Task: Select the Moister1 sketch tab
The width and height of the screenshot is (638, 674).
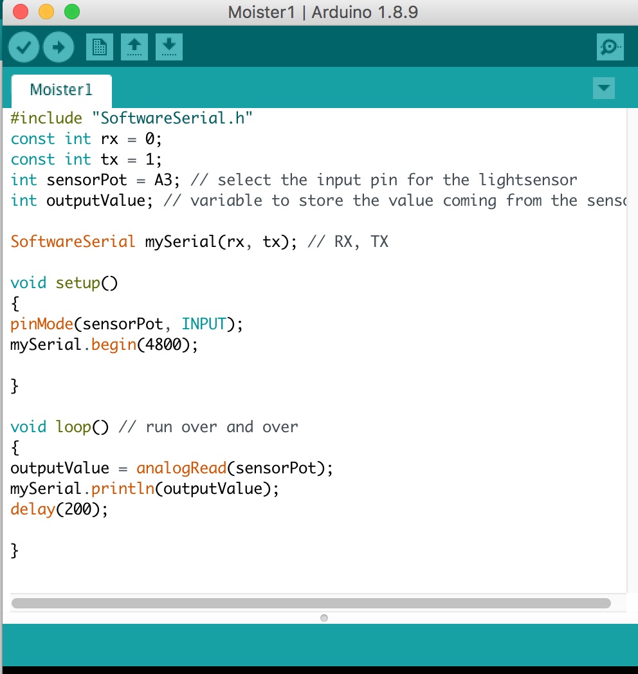Action: (62, 90)
